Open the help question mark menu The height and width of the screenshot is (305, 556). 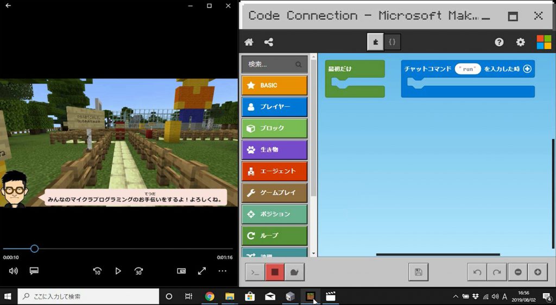pyautogui.click(x=499, y=42)
